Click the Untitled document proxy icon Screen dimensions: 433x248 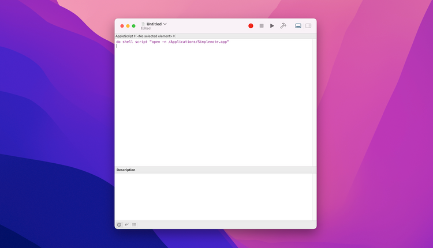pos(143,24)
